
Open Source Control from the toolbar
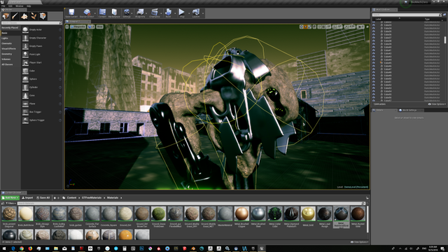(87, 13)
